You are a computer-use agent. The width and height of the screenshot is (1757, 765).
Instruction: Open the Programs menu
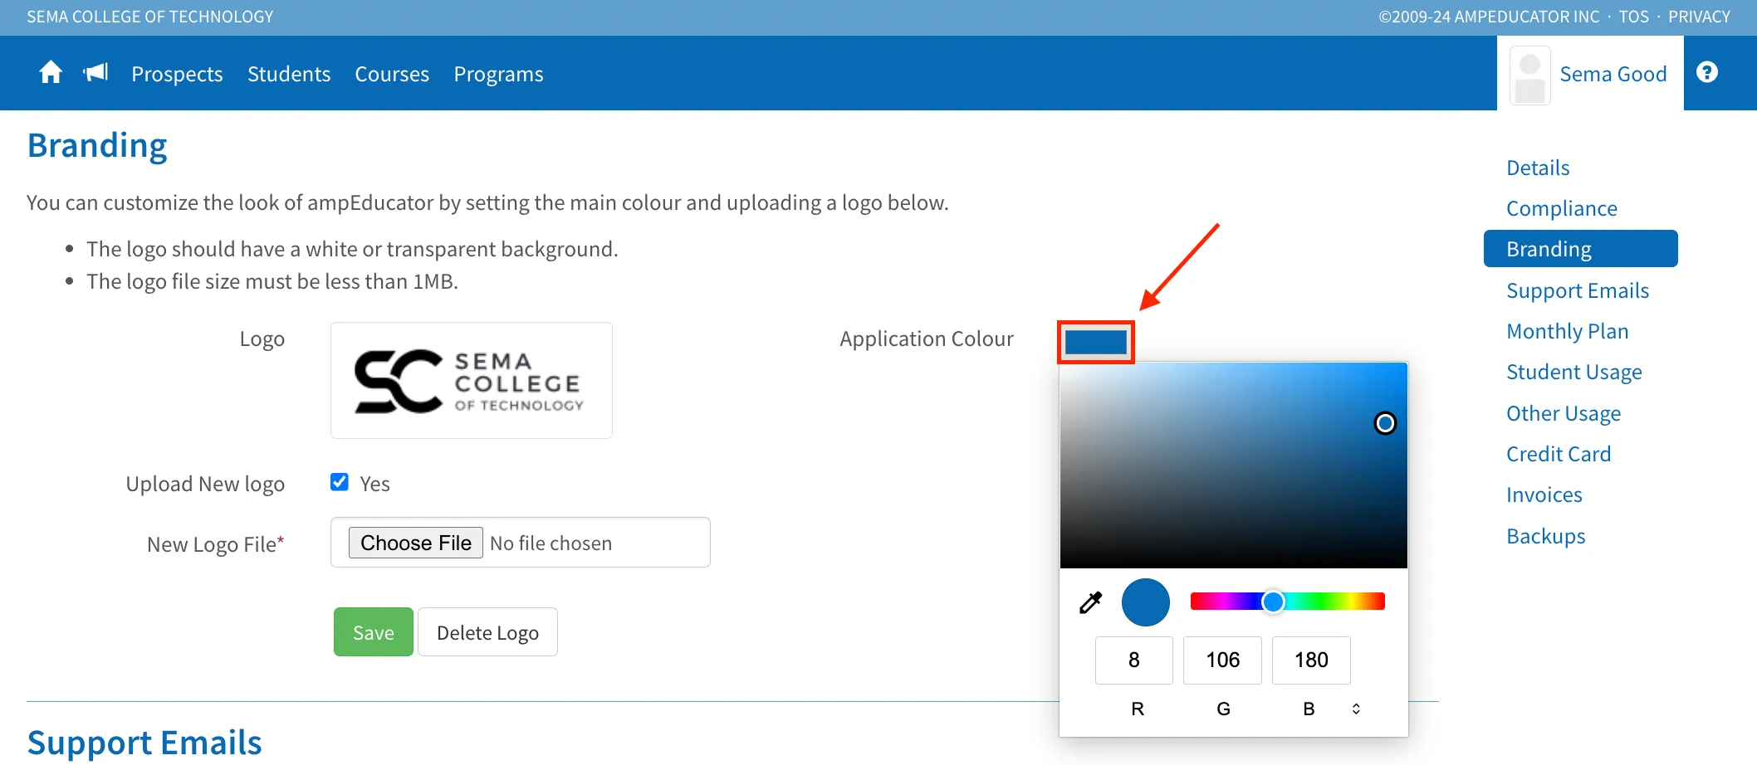(498, 74)
